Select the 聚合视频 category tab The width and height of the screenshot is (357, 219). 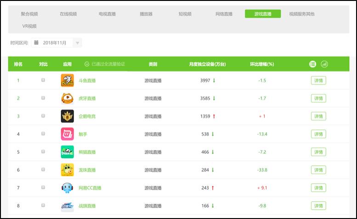tap(29, 14)
